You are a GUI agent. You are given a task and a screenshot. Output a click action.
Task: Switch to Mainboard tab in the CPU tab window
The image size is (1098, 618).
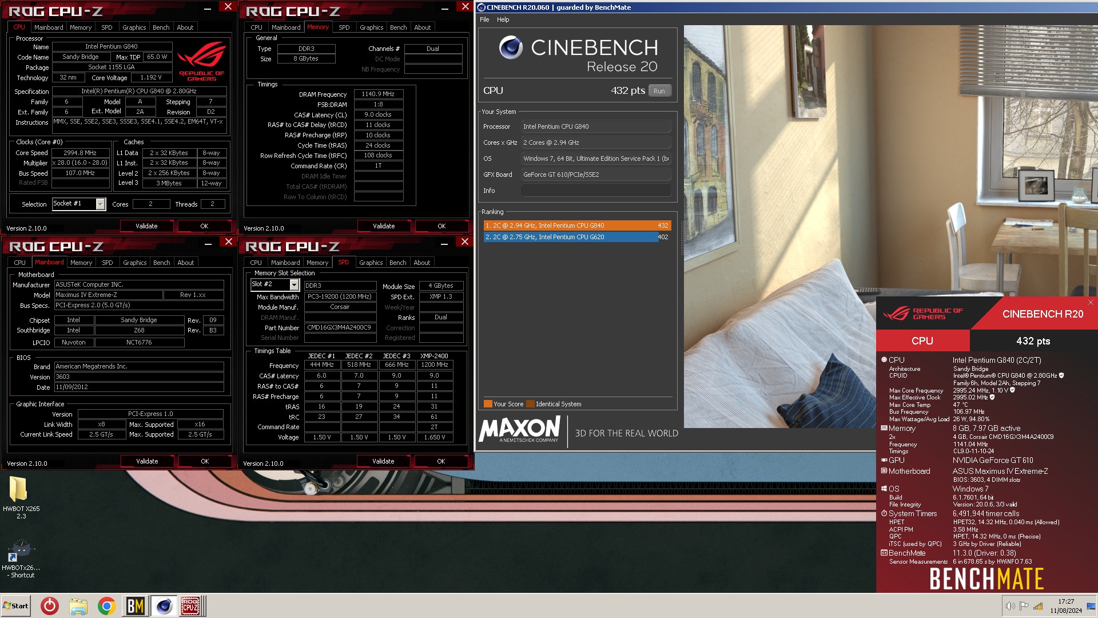coord(49,27)
